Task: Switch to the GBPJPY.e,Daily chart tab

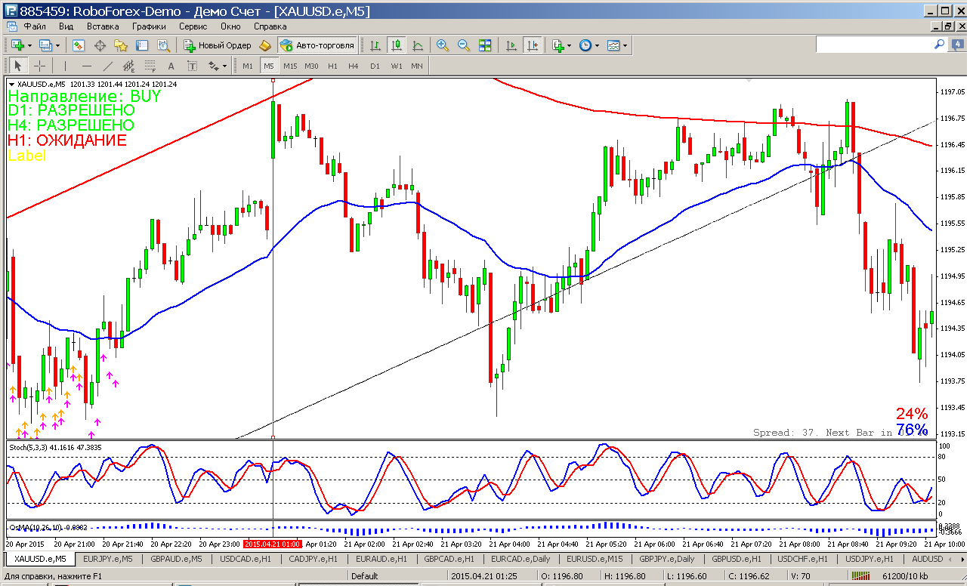Action: (x=666, y=560)
